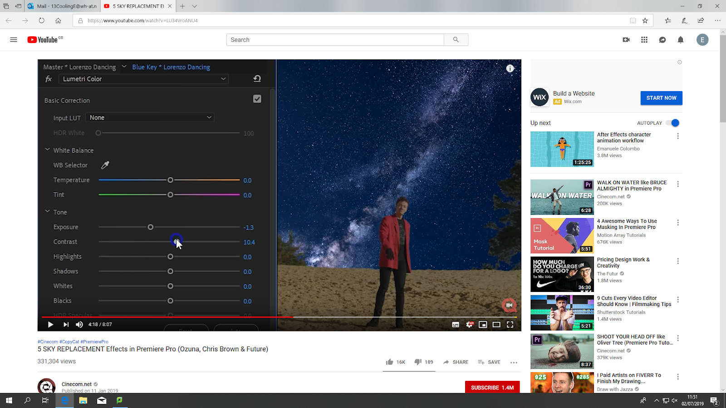Like the video
The image size is (726, 408).
pos(395,362)
